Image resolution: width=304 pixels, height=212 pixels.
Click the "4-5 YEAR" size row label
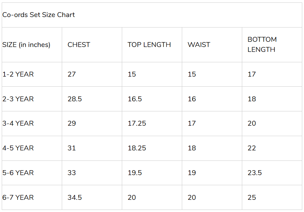(x=18, y=148)
